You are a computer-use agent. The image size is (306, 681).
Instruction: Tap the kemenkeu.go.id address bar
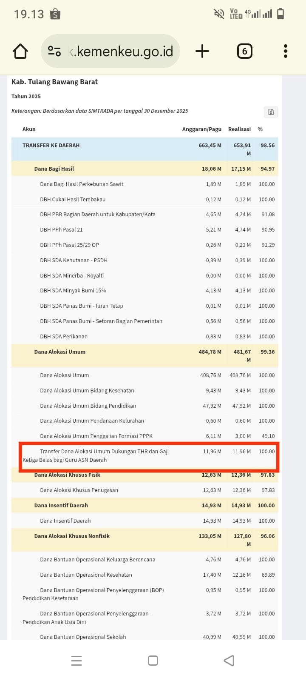pos(121,52)
